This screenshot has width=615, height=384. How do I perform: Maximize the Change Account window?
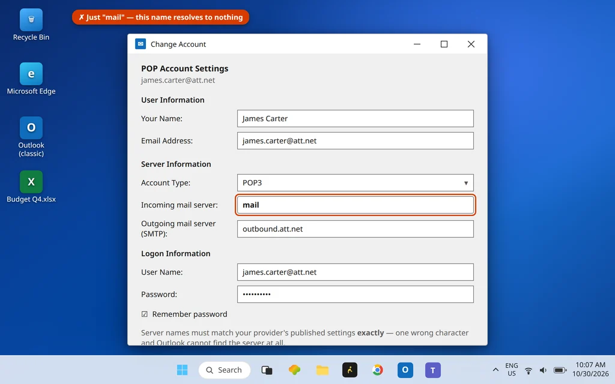click(444, 44)
